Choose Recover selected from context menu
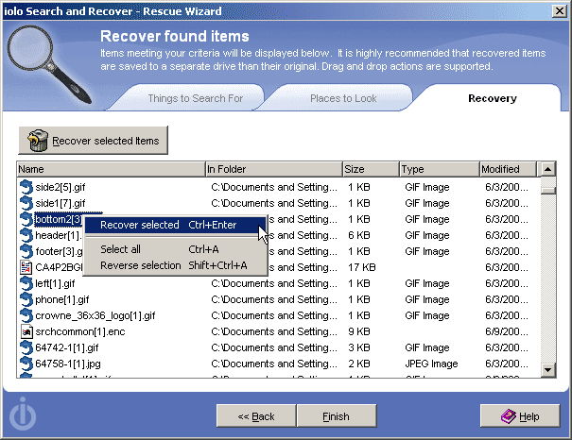Image resolution: width=572 pixels, height=440 pixels. 139,225
